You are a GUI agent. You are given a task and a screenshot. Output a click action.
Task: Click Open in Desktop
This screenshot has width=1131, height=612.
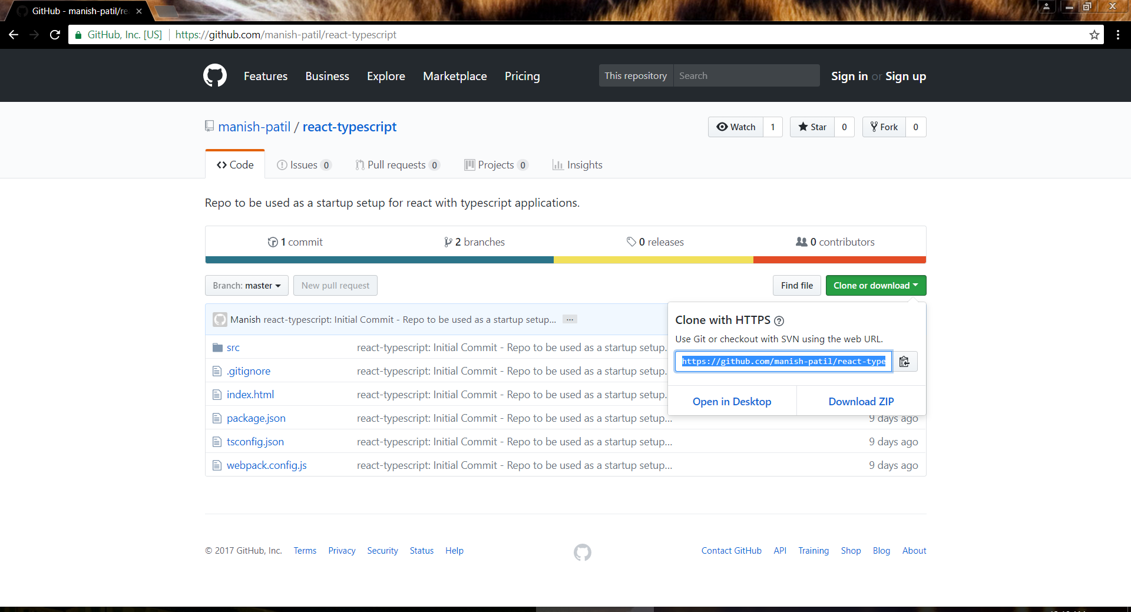coord(732,402)
